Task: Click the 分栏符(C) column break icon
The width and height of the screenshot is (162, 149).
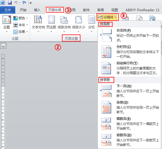Action: 106,52
